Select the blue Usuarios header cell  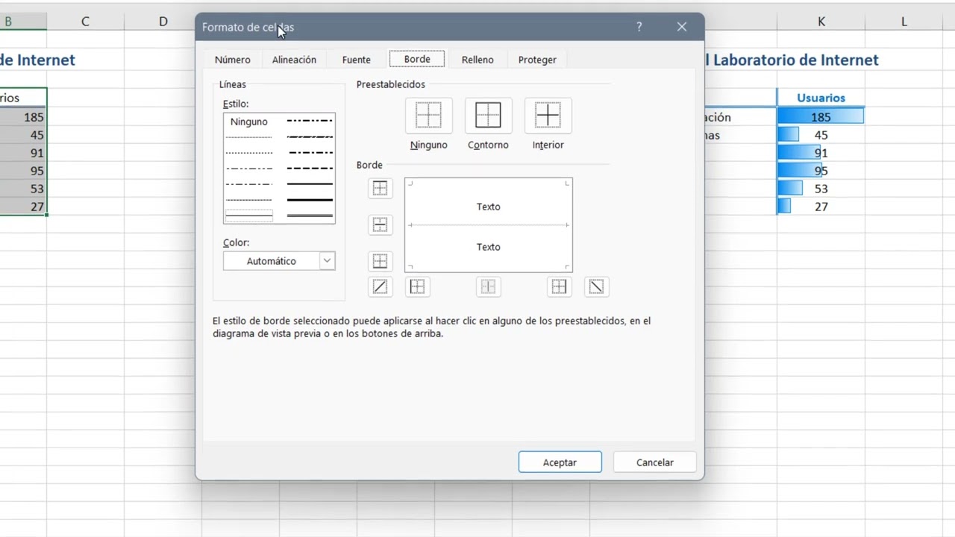point(821,98)
